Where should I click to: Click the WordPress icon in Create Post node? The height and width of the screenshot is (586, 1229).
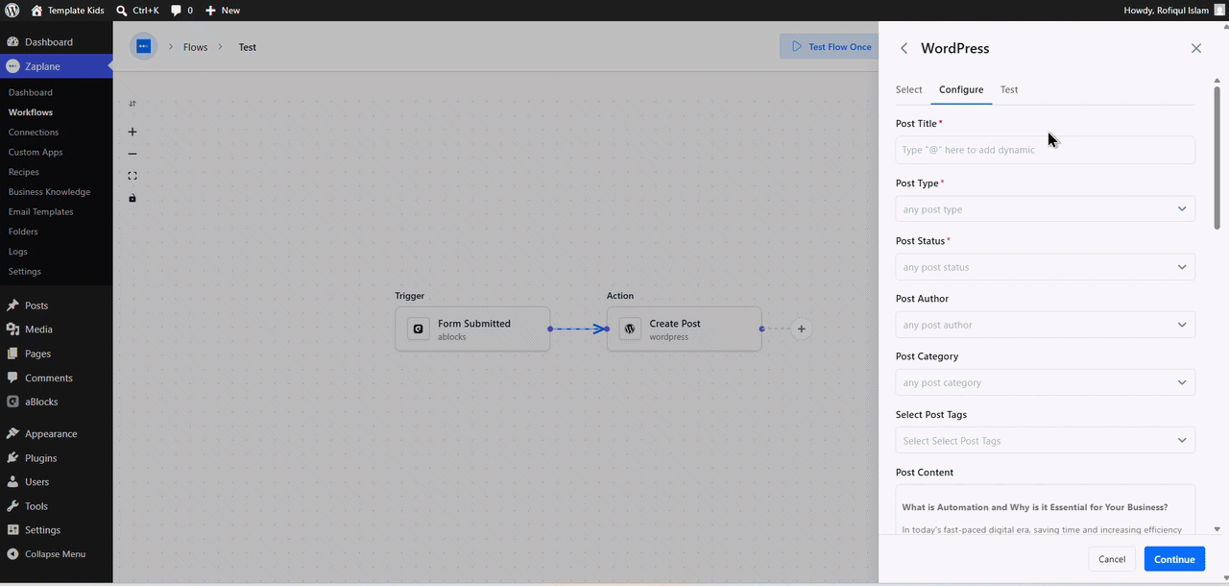[x=630, y=329]
